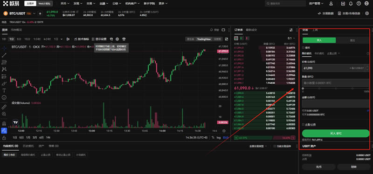Screen dimensions: 373x174
Task: Click the lock drawings icon in chart sidebar
Action: 4,138
